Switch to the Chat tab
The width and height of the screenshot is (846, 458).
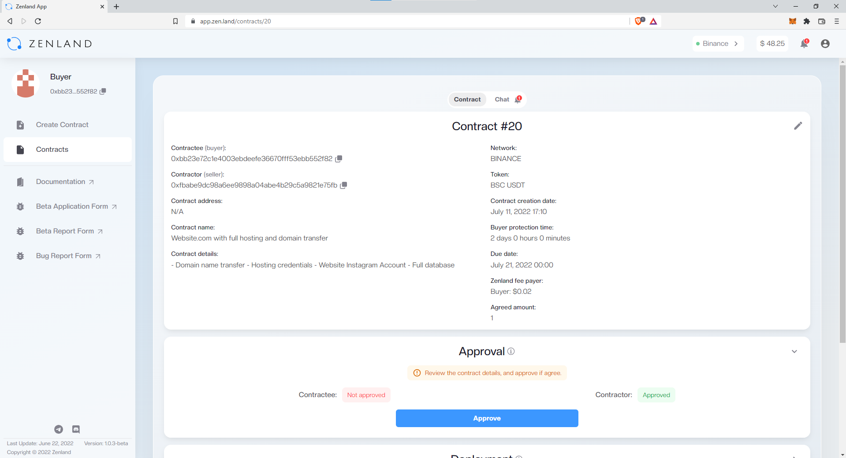coord(502,99)
